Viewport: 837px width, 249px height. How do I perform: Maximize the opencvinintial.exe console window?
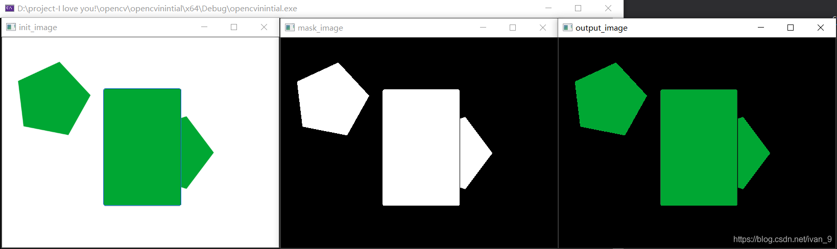pyautogui.click(x=578, y=8)
